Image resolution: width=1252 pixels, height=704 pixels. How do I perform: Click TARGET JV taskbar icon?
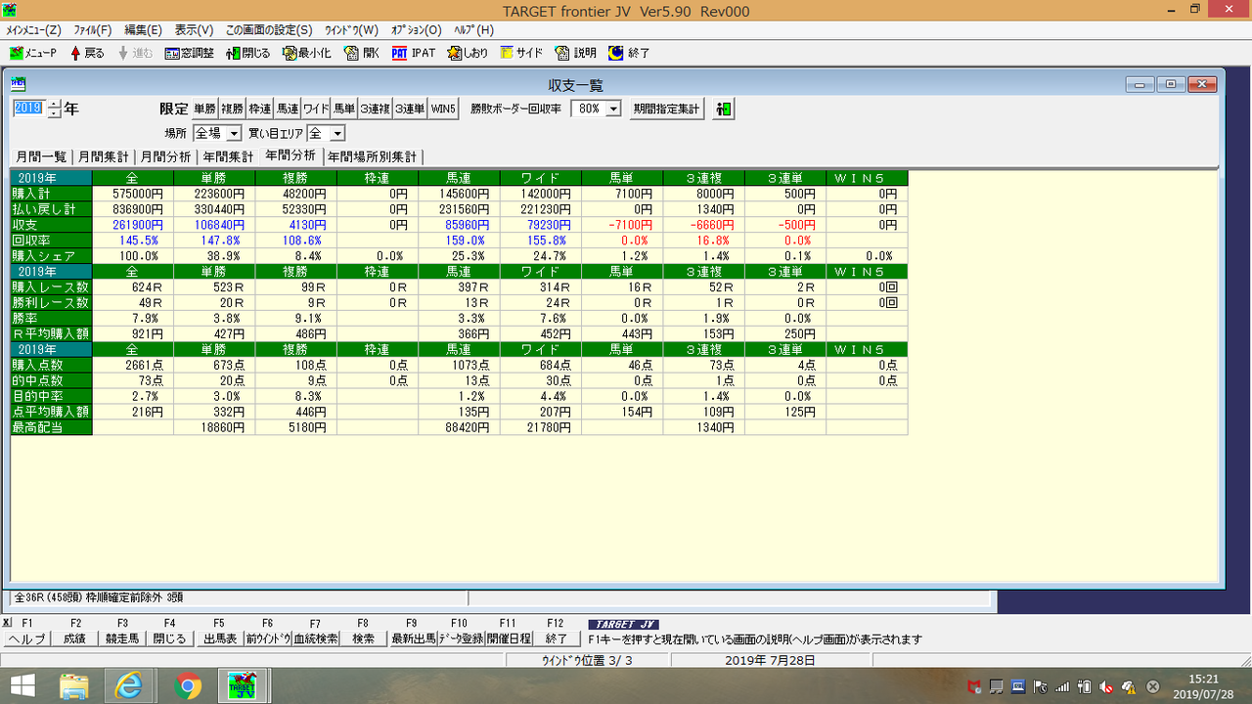pyautogui.click(x=242, y=686)
